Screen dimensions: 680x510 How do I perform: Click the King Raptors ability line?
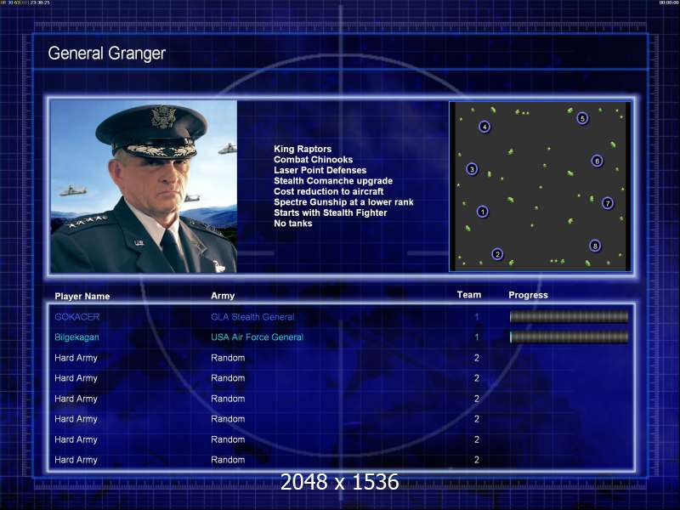(x=303, y=150)
